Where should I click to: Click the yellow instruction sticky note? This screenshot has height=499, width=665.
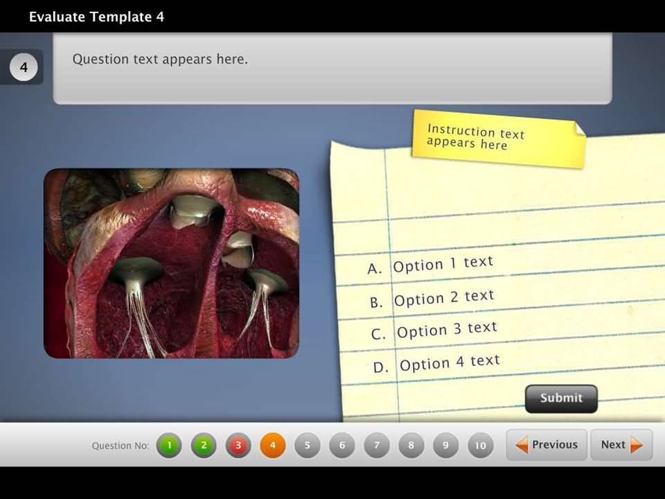click(497, 138)
